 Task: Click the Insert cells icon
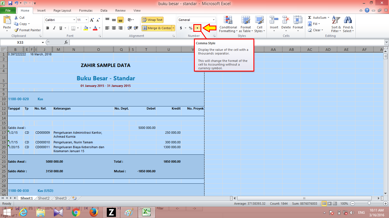(274, 20)
